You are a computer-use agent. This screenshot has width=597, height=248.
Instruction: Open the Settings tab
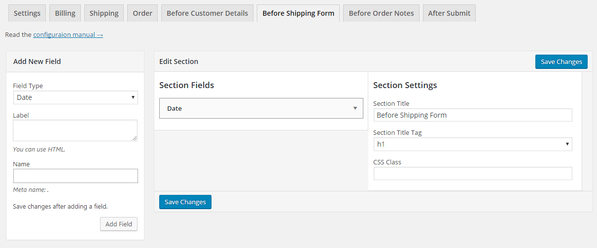[27, 13]
